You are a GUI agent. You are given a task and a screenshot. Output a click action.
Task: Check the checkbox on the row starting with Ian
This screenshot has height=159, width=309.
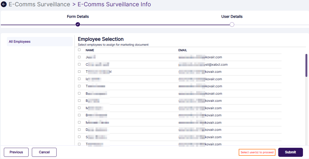[79, 79]
